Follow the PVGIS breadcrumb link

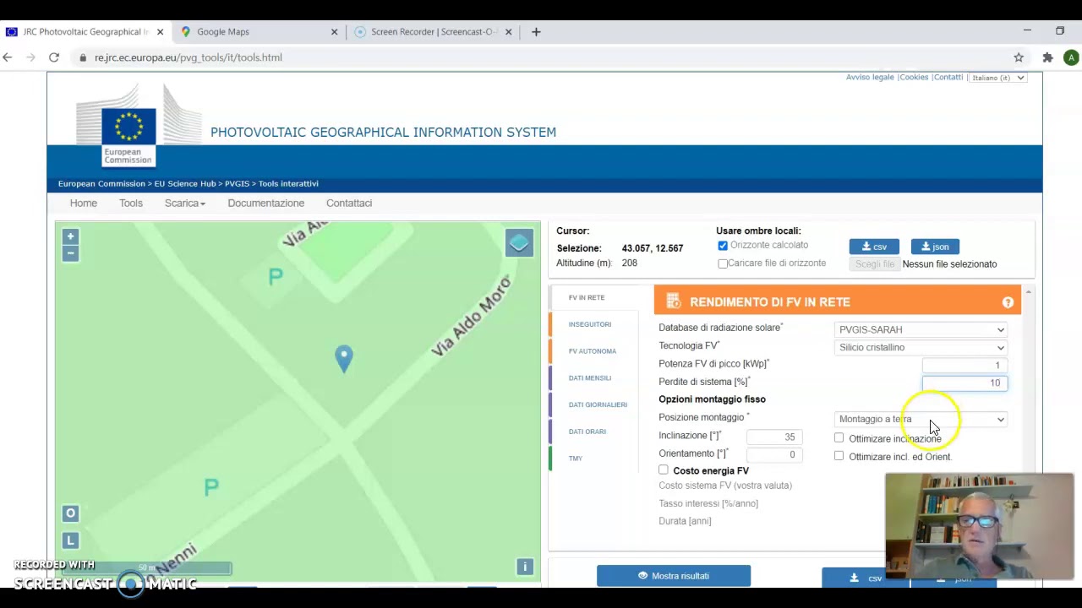[236, 183]
